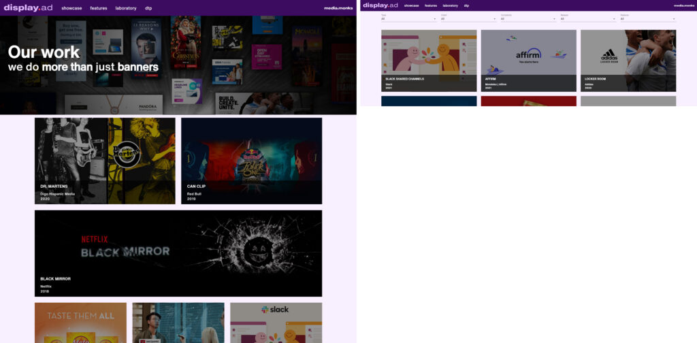This screenshot has height=343, width=697.
Task: Open the Complexity filter dropdown
Action: point(528,19)
